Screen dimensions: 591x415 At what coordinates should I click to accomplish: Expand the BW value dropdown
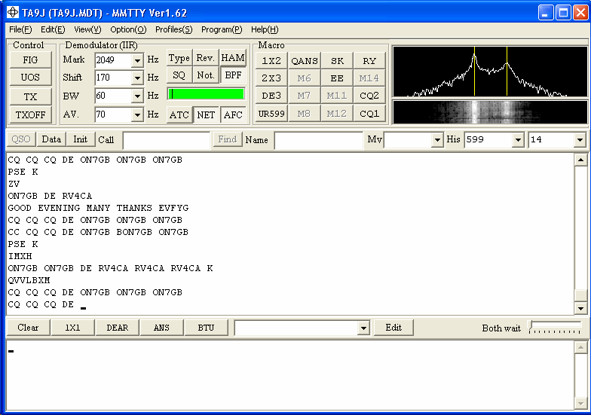137,96
